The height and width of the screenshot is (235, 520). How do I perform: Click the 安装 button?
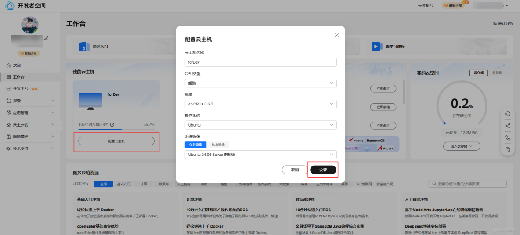pos(323,170)
